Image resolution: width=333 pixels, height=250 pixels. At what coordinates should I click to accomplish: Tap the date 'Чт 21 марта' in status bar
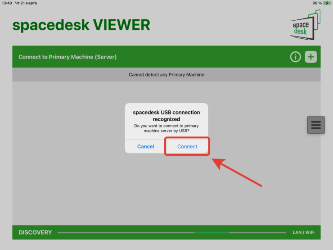tap(27, 3)
